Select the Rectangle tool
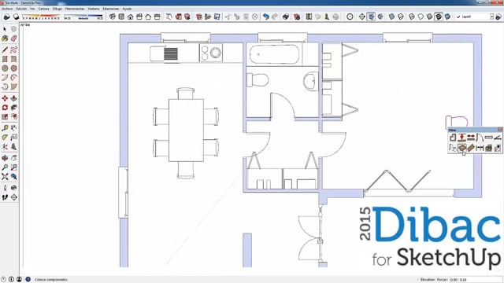 [x=5, y=59]
